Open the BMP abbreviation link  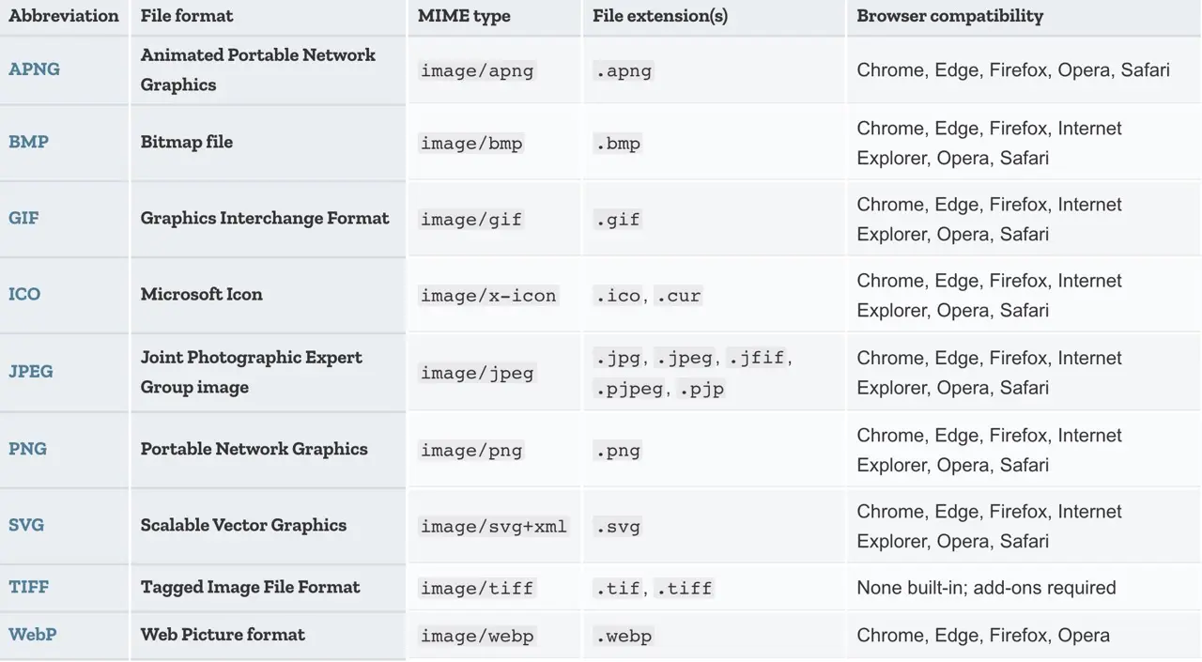(x=28, y=142)
